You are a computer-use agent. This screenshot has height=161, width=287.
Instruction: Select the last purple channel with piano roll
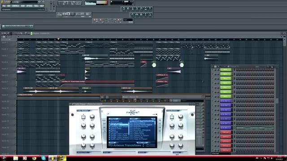click(x=226, y=128)
